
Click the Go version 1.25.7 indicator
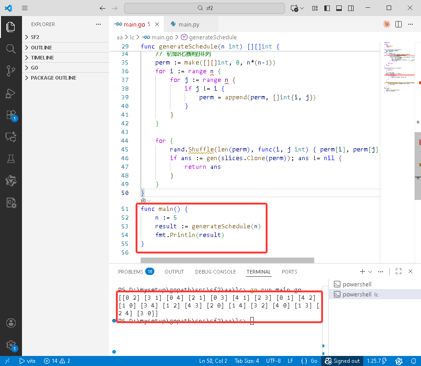coord(377,361)
